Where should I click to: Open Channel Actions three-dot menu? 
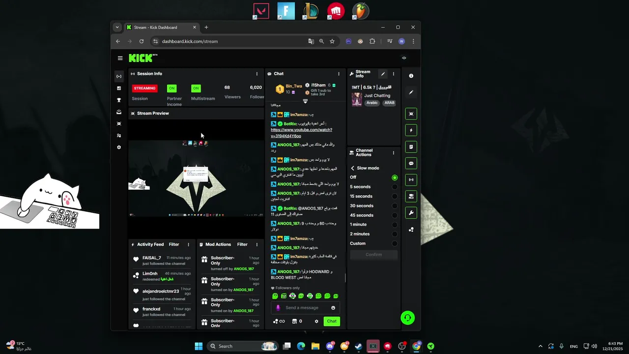(393, 153)
